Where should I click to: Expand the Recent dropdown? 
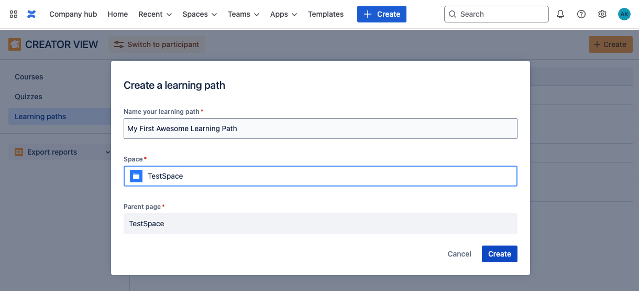155,14
